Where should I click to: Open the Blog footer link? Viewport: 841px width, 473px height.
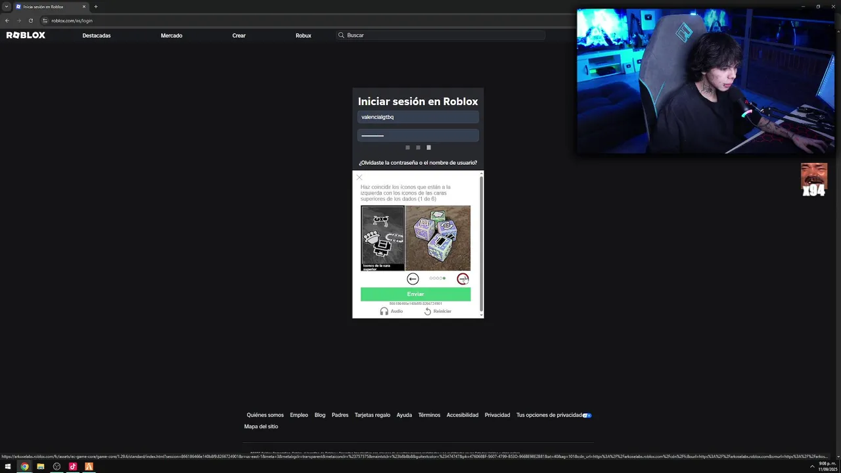(320, 415)
